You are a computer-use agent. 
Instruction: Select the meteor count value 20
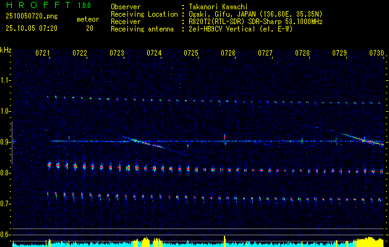pos(90,28)
